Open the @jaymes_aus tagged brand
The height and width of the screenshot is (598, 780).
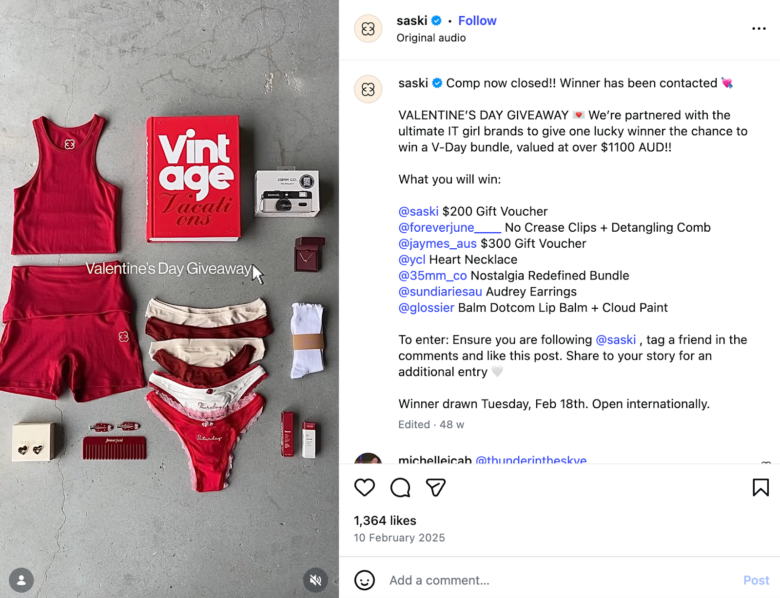437,243
